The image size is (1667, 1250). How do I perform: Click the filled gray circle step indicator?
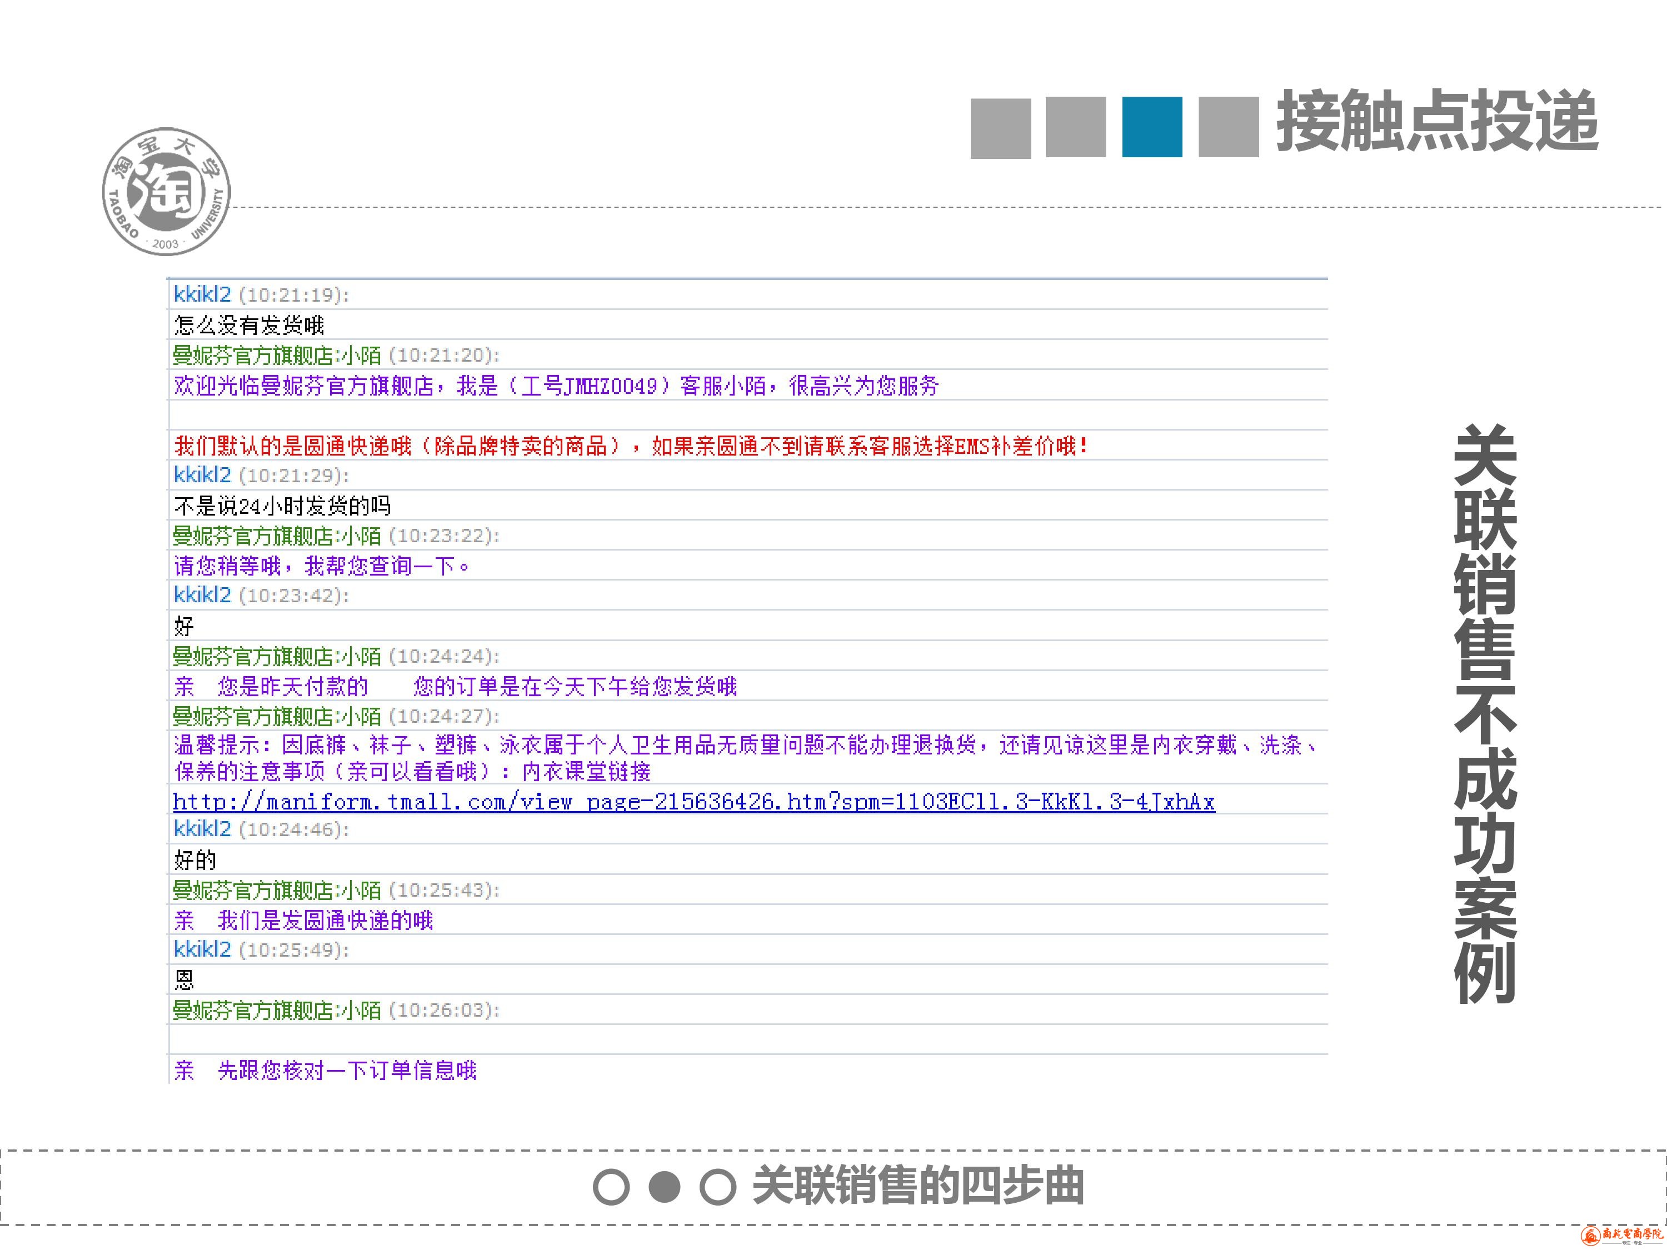(665, 1187)
